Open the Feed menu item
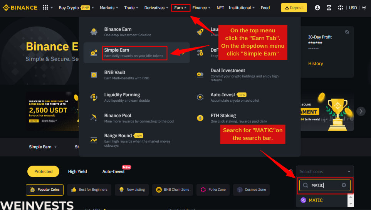 (265, 8)
